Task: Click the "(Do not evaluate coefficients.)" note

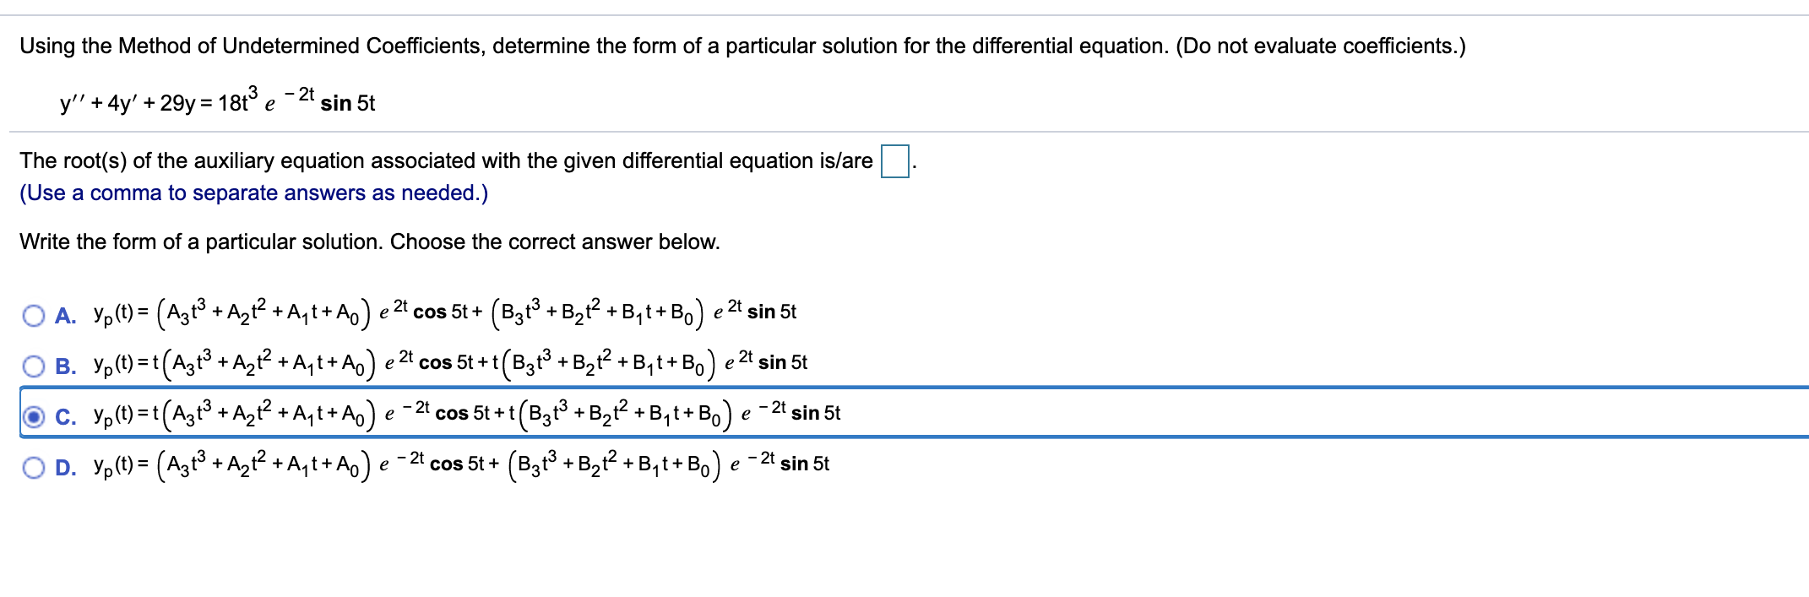Action: 1321,46
